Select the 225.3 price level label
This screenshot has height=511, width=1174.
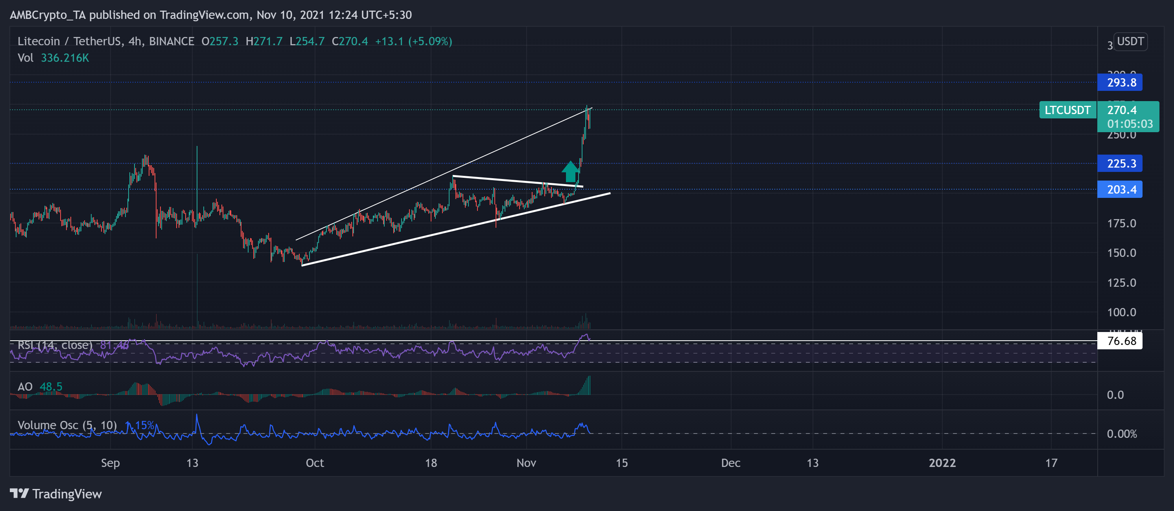pos(1120,164)
